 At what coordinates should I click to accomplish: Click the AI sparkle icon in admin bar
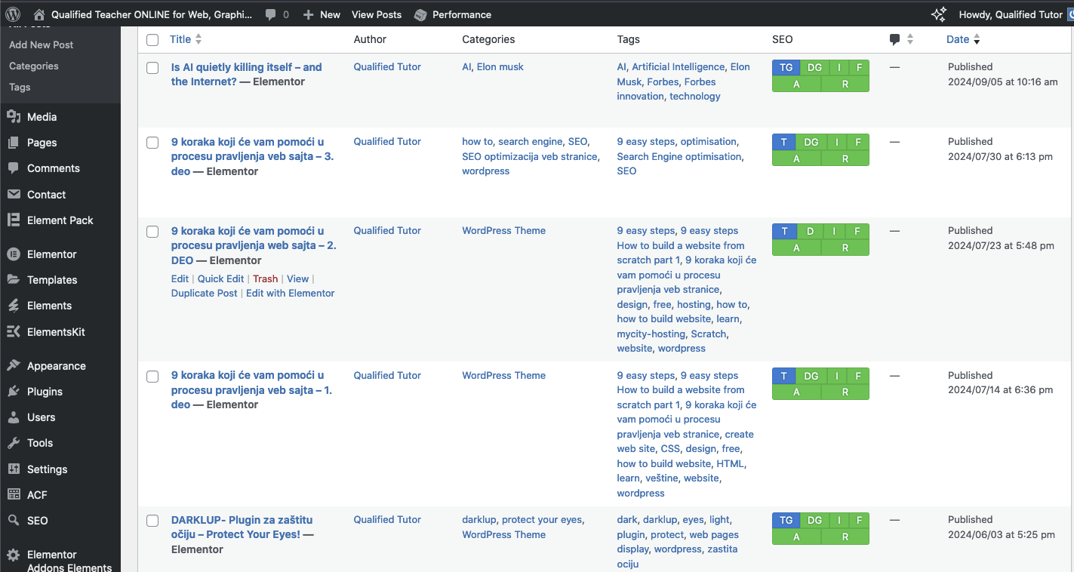click(938, 14)
